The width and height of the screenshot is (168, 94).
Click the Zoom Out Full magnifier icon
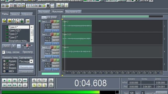(45, 81)
